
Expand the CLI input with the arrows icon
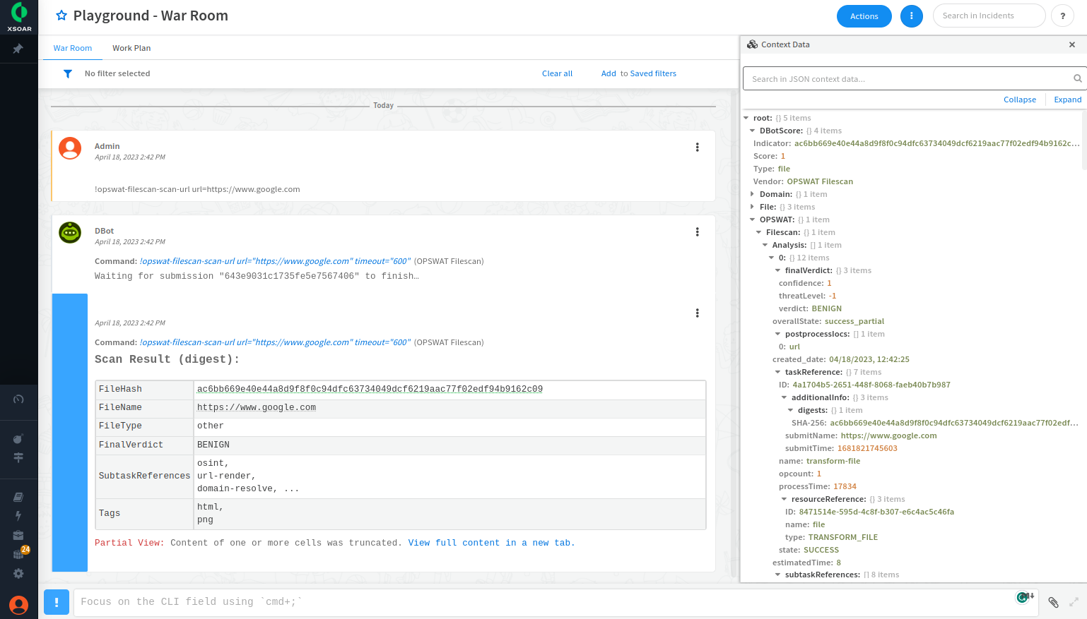(1074, 602)
